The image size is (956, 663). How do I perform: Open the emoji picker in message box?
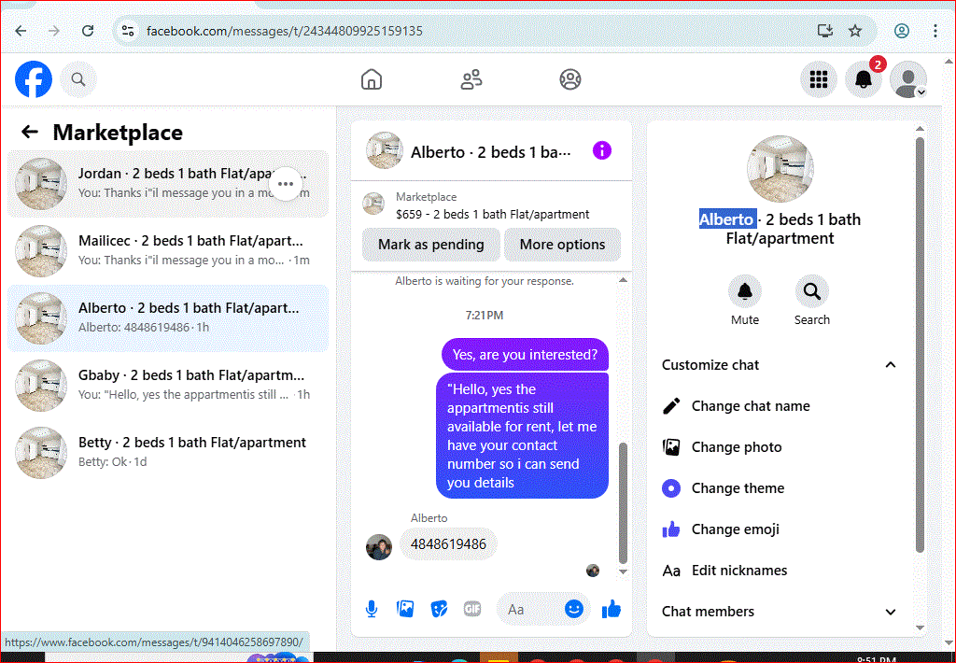tap(574, 609)
